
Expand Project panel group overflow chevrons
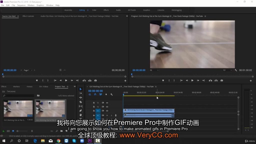(x=74, y=86)
